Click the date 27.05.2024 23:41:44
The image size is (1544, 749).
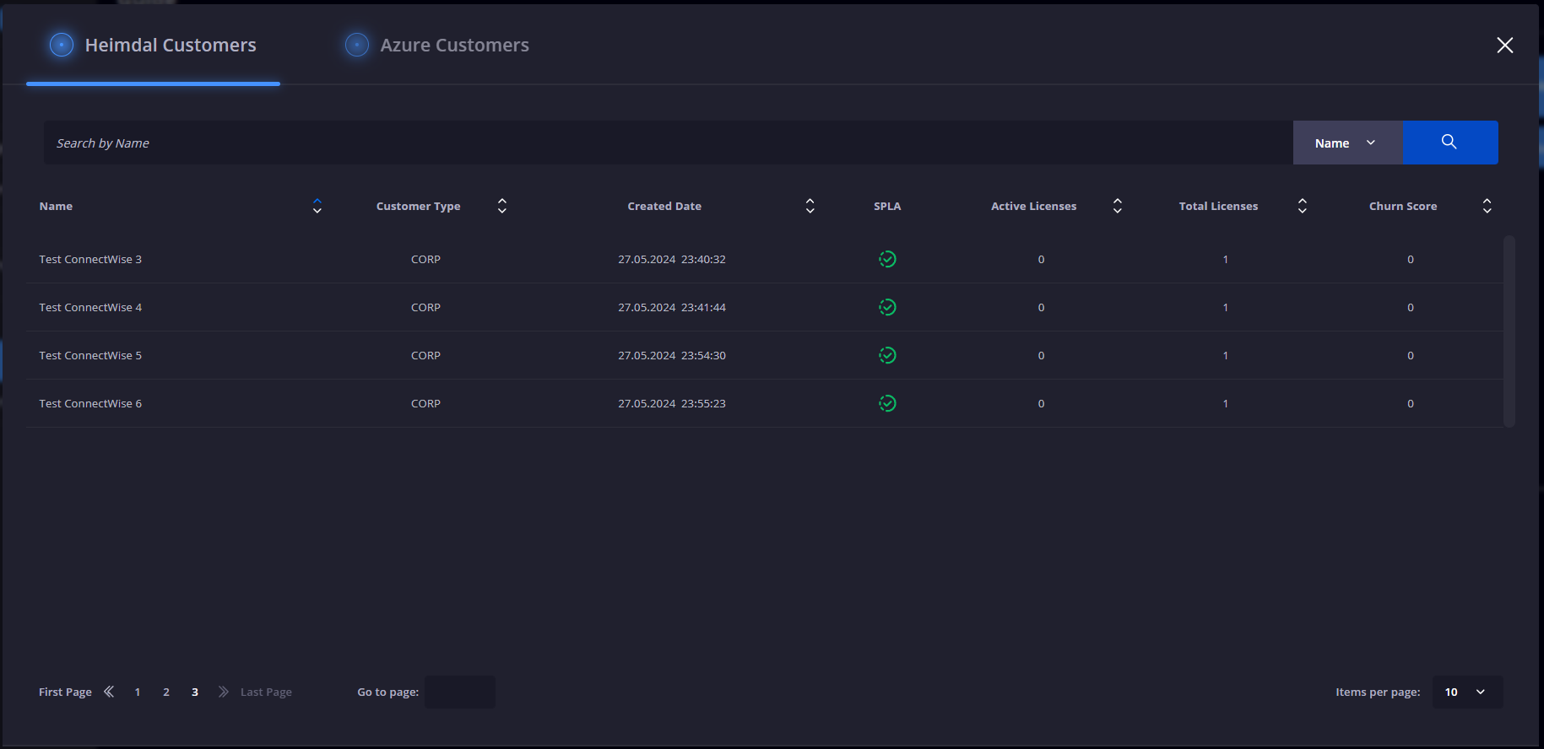[x=672, y=307]
